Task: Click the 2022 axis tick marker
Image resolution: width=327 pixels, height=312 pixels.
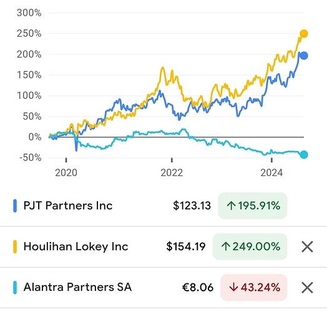Action: click(172, 160)
